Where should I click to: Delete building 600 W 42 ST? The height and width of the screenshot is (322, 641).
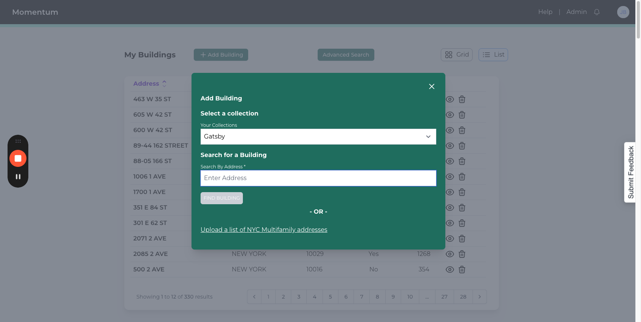[462, 130]
